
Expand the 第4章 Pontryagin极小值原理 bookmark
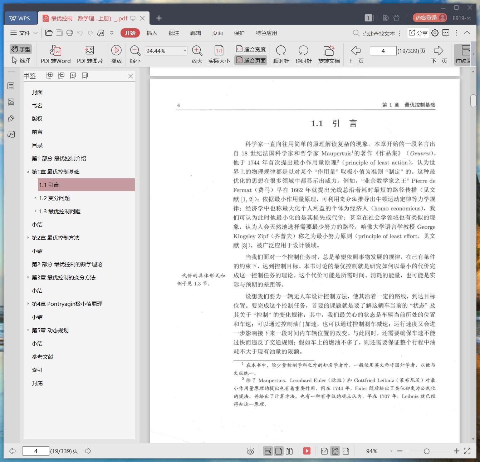coord(28,304)
